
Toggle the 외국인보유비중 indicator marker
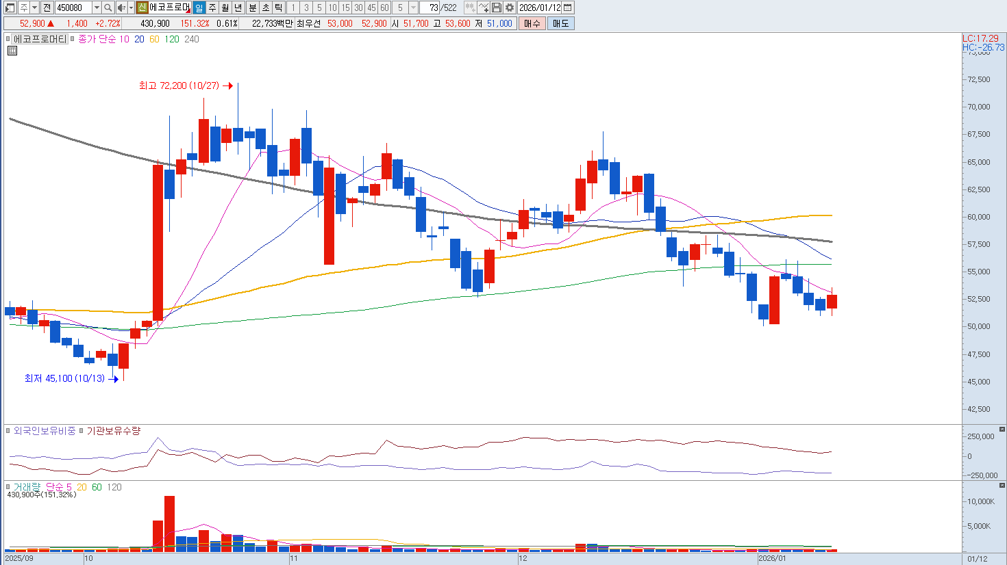tap(9, 431)
